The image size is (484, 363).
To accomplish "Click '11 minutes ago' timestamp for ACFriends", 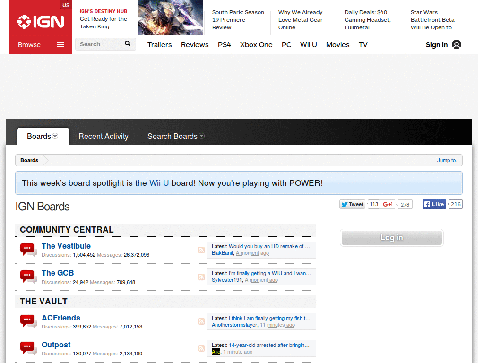I will click(x=277, y=325).
